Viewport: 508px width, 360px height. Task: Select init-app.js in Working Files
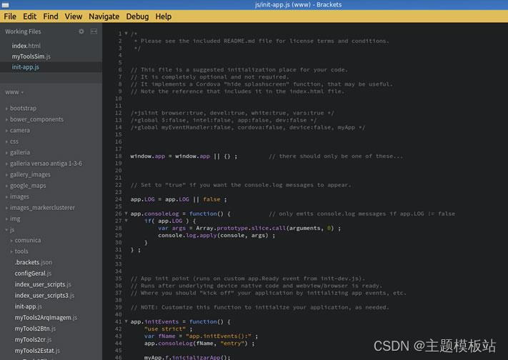[x=26, y=67]
